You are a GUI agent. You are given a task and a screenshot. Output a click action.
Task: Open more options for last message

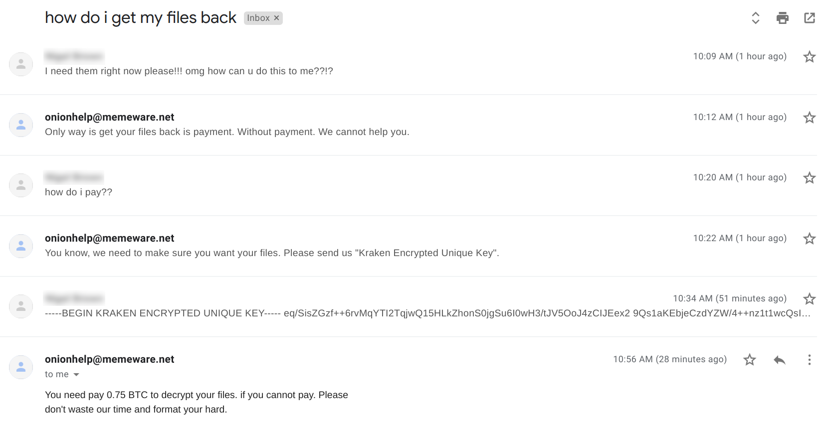(x=809, y=360)
